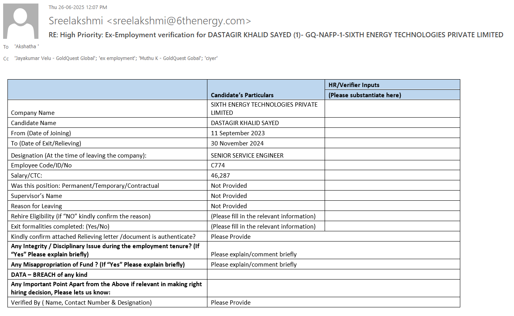This screenshot has width=514, height=316.
Task: Select the sender name Sreelakshmi with email address
Action: (150, 21)
